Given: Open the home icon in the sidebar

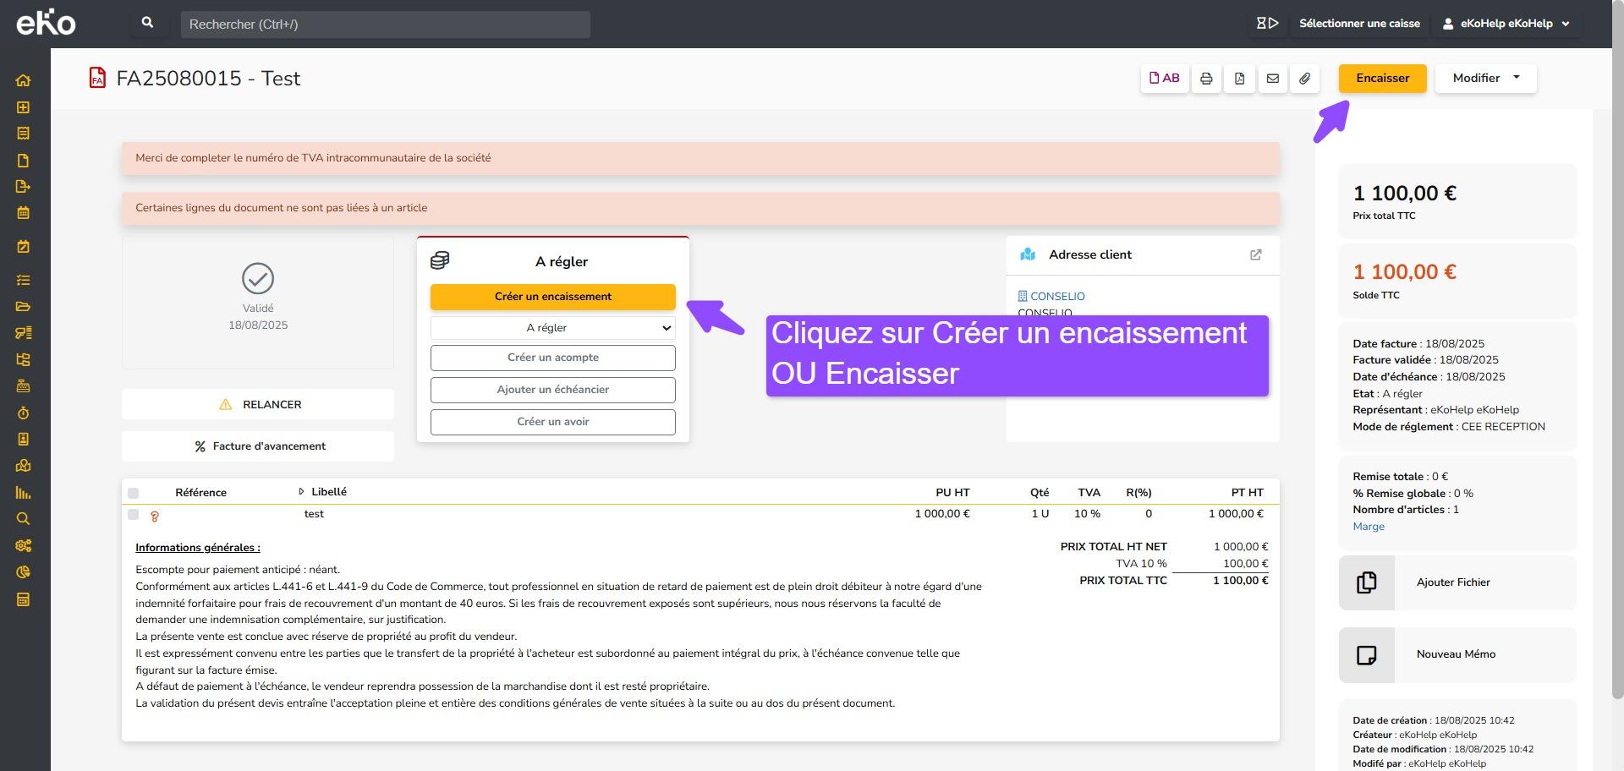Looking at the screenshot, I should [24, 81].
